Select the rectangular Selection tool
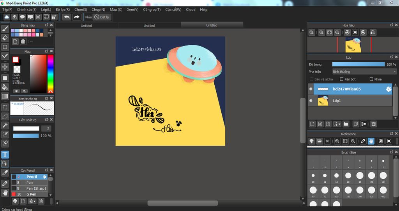Viewport: 399px width, 211px height. point(5,107)
